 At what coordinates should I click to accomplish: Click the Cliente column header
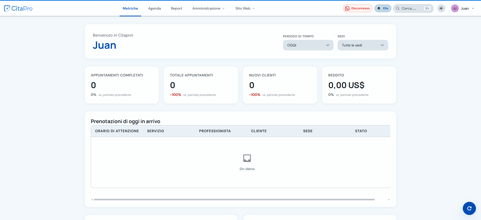pyautogui.click(x=259, y=131)
